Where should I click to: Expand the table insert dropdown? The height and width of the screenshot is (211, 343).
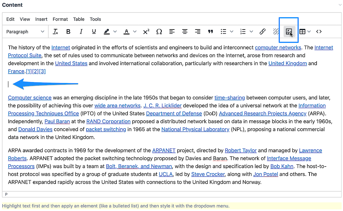(x=309, y=32)
